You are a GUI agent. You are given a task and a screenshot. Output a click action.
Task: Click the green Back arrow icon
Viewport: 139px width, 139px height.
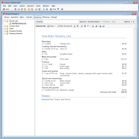(x=4, y=9)
